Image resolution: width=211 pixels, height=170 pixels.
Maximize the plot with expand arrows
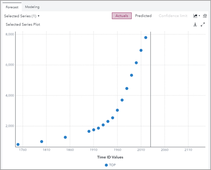coord(203,25)
